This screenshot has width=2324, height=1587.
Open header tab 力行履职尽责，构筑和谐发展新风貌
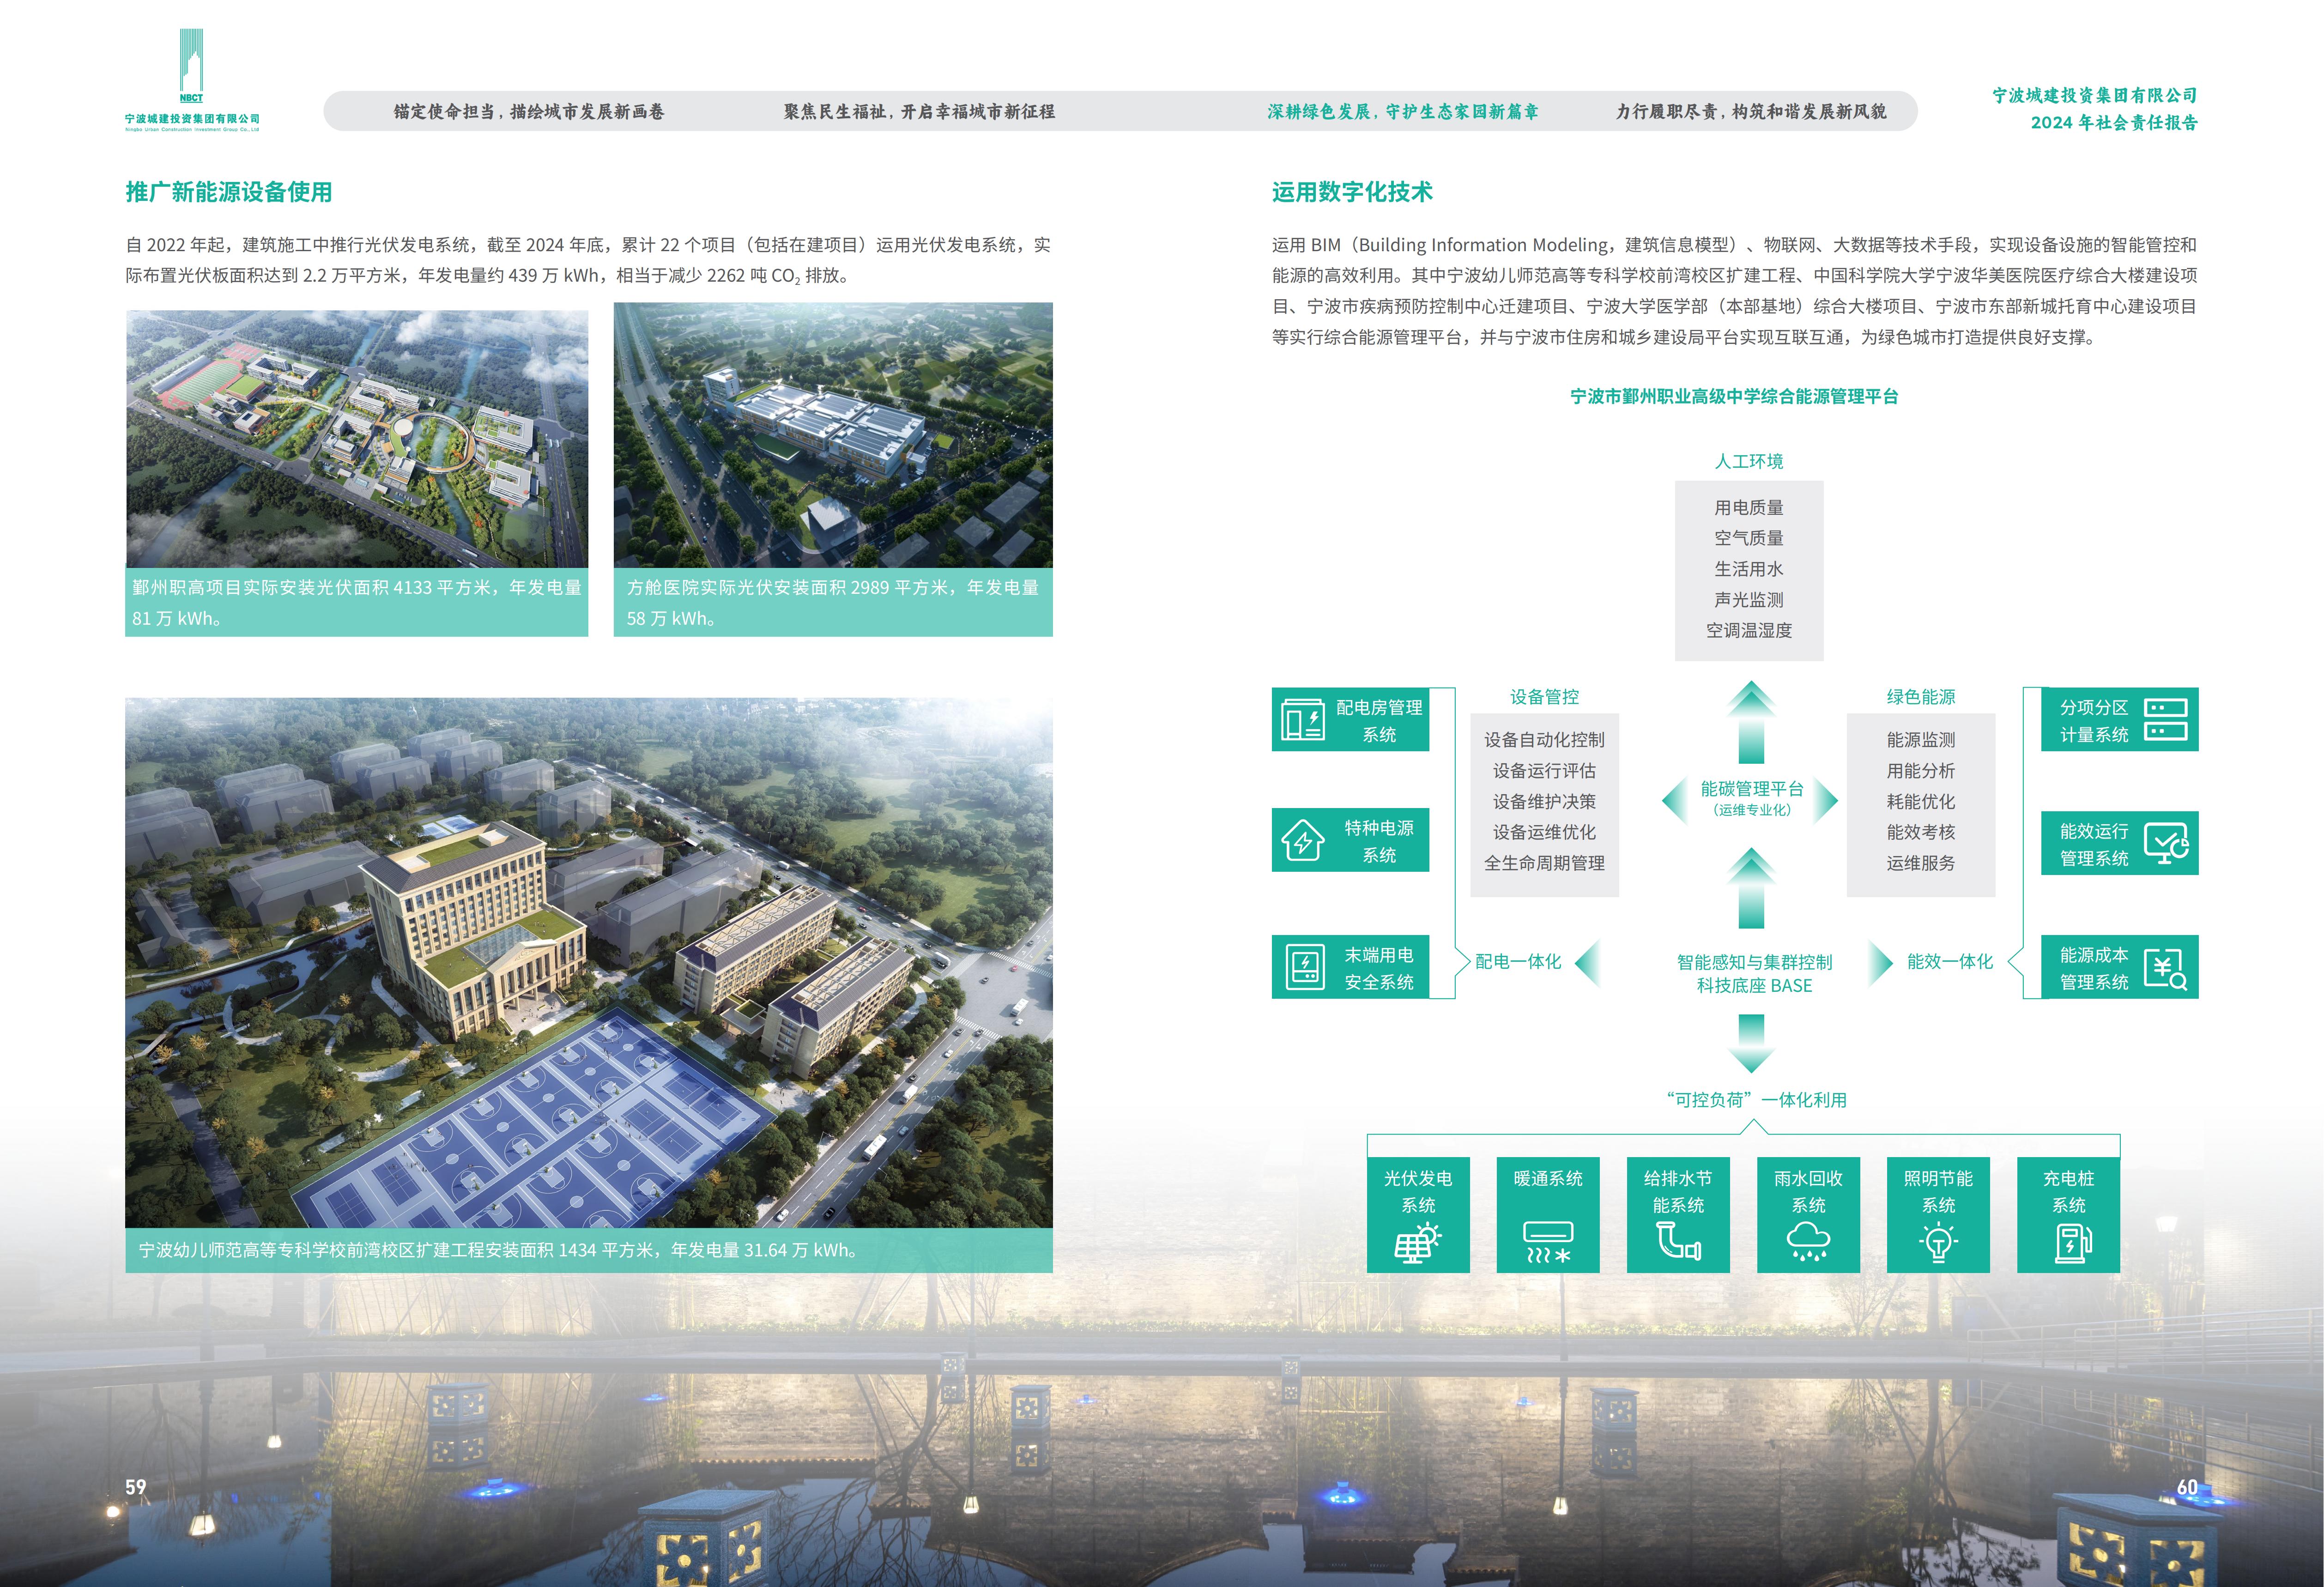pos(1751,112)
